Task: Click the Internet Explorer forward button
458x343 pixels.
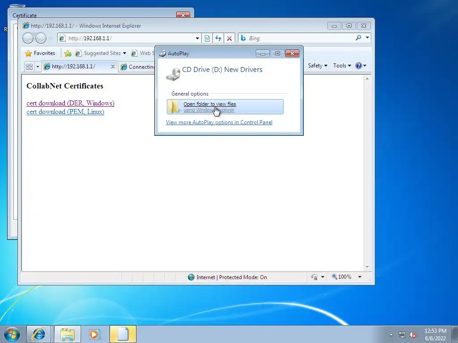Action: [41, 38]
